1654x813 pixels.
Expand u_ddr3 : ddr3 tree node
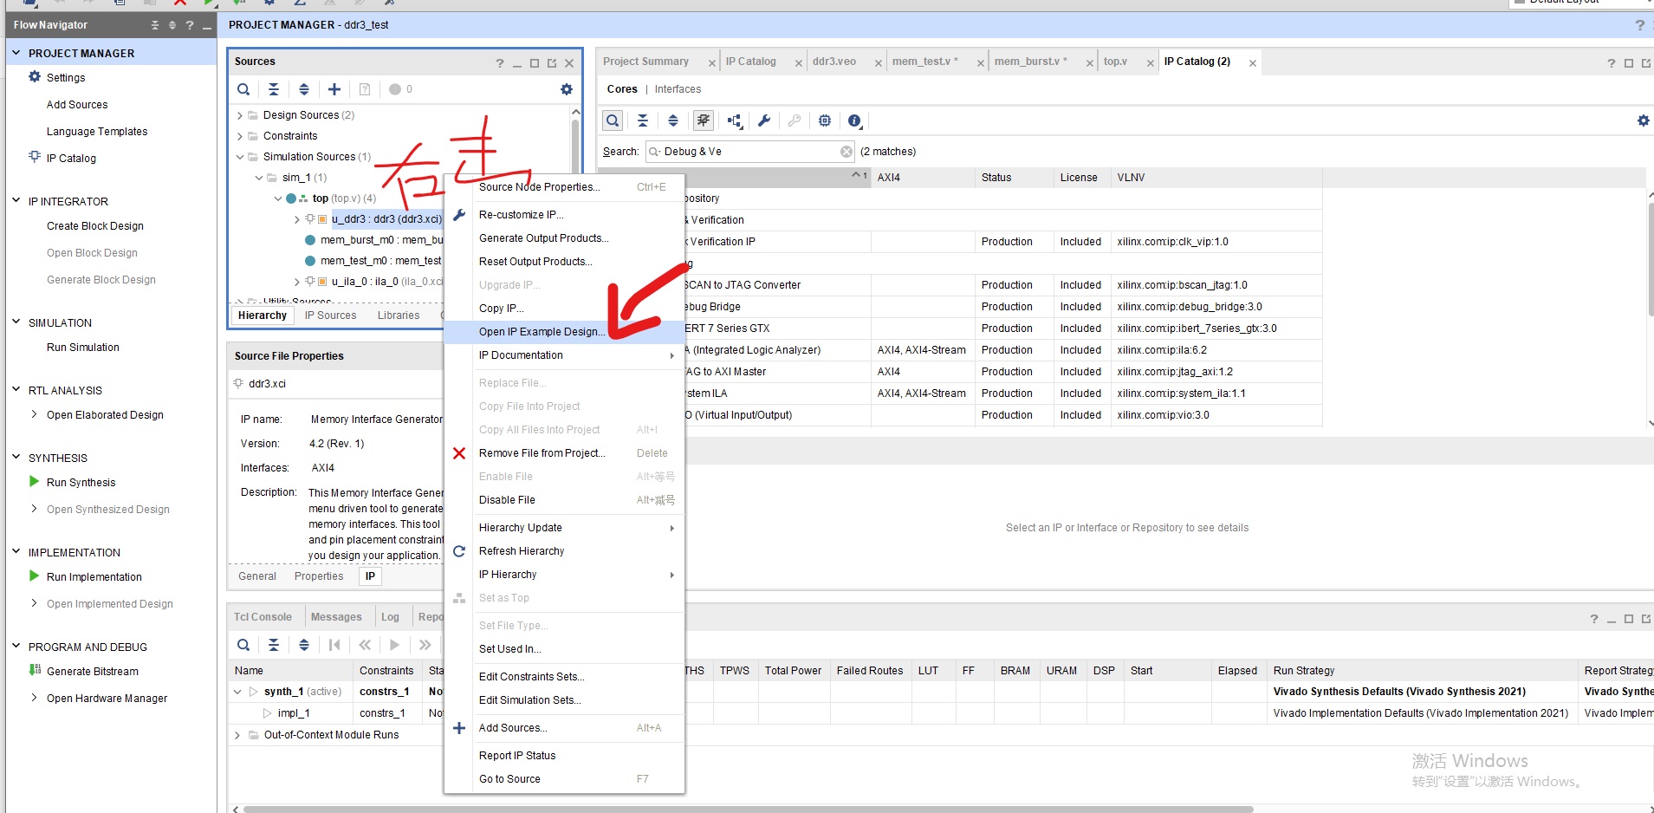[297, 219]
